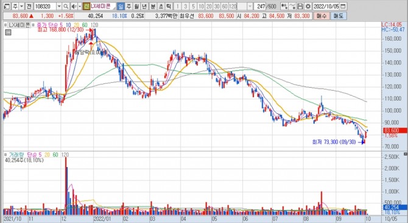408x223 pixels.
Task: Open the calendar date picker icon
Action: coord(343,6)
